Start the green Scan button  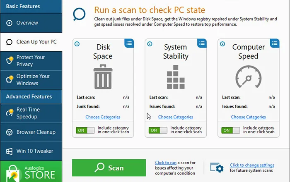click(109, 168)
